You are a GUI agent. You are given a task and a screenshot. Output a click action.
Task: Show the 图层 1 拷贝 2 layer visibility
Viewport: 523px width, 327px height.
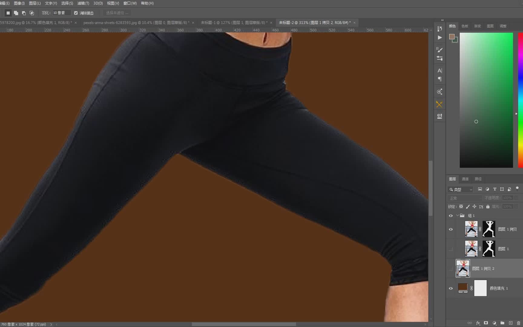tap(451, 269)
